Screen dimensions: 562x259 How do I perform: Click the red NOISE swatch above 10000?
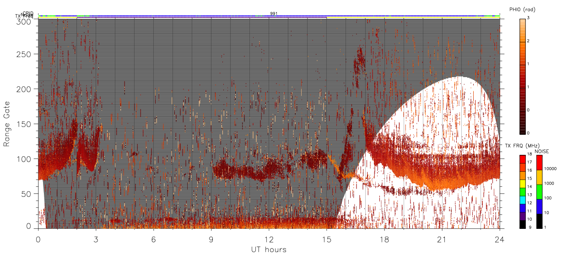point(539,162)
